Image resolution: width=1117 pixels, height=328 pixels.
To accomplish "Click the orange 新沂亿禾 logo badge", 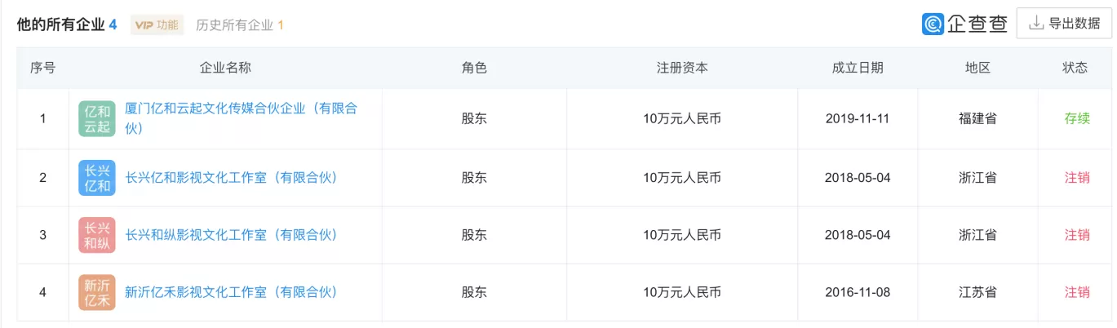I will (x=97, y=292).
